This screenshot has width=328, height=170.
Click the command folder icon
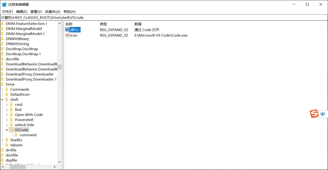pos(16,135)
